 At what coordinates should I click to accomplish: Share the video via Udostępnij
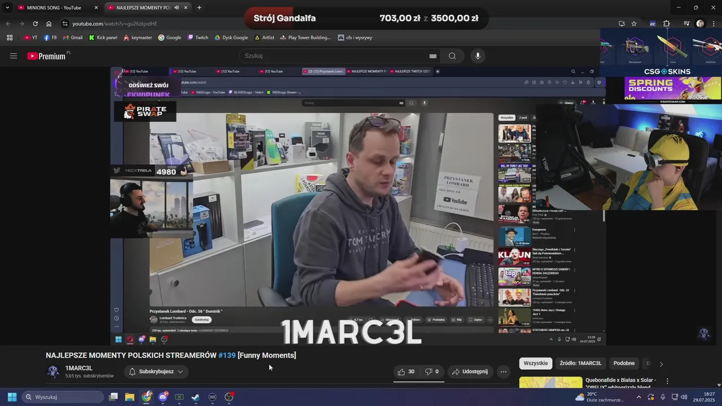pos(470,372)
